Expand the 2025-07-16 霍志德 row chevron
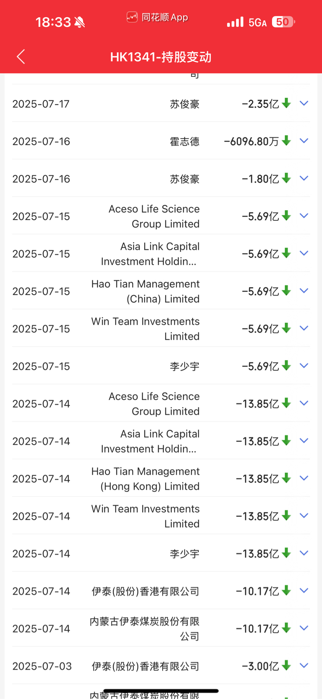 304,141
